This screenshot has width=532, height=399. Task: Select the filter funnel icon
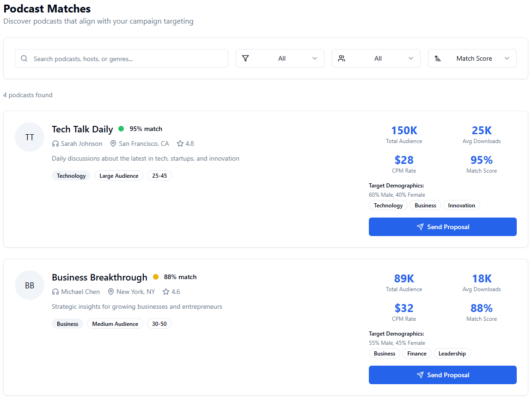coord(246,58)
